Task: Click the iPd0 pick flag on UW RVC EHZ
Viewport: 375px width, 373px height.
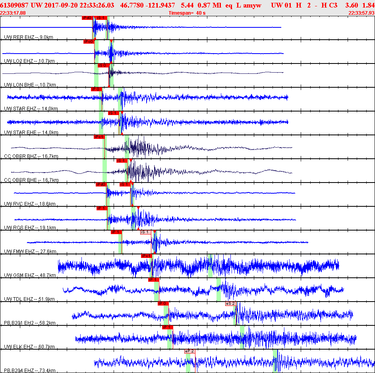Action: click(101, 185)
